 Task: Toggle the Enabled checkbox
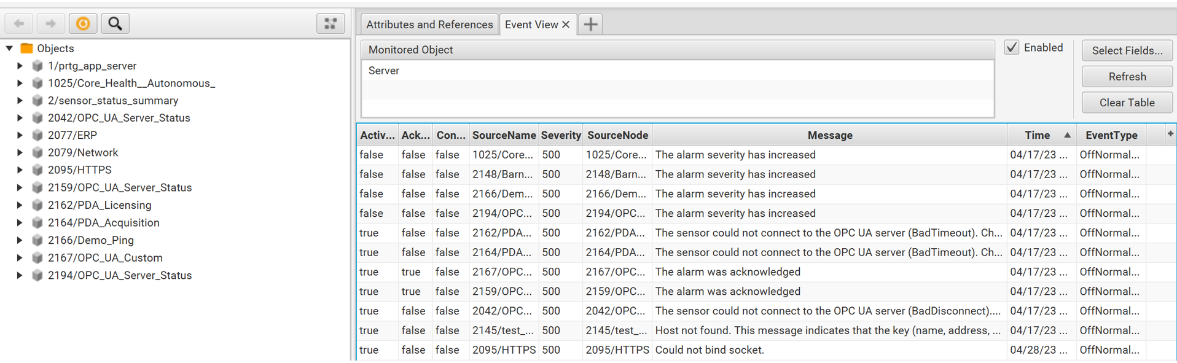[x=1012, y=47]
